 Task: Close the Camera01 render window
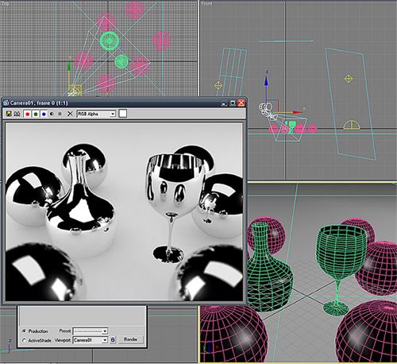(241, 103)
